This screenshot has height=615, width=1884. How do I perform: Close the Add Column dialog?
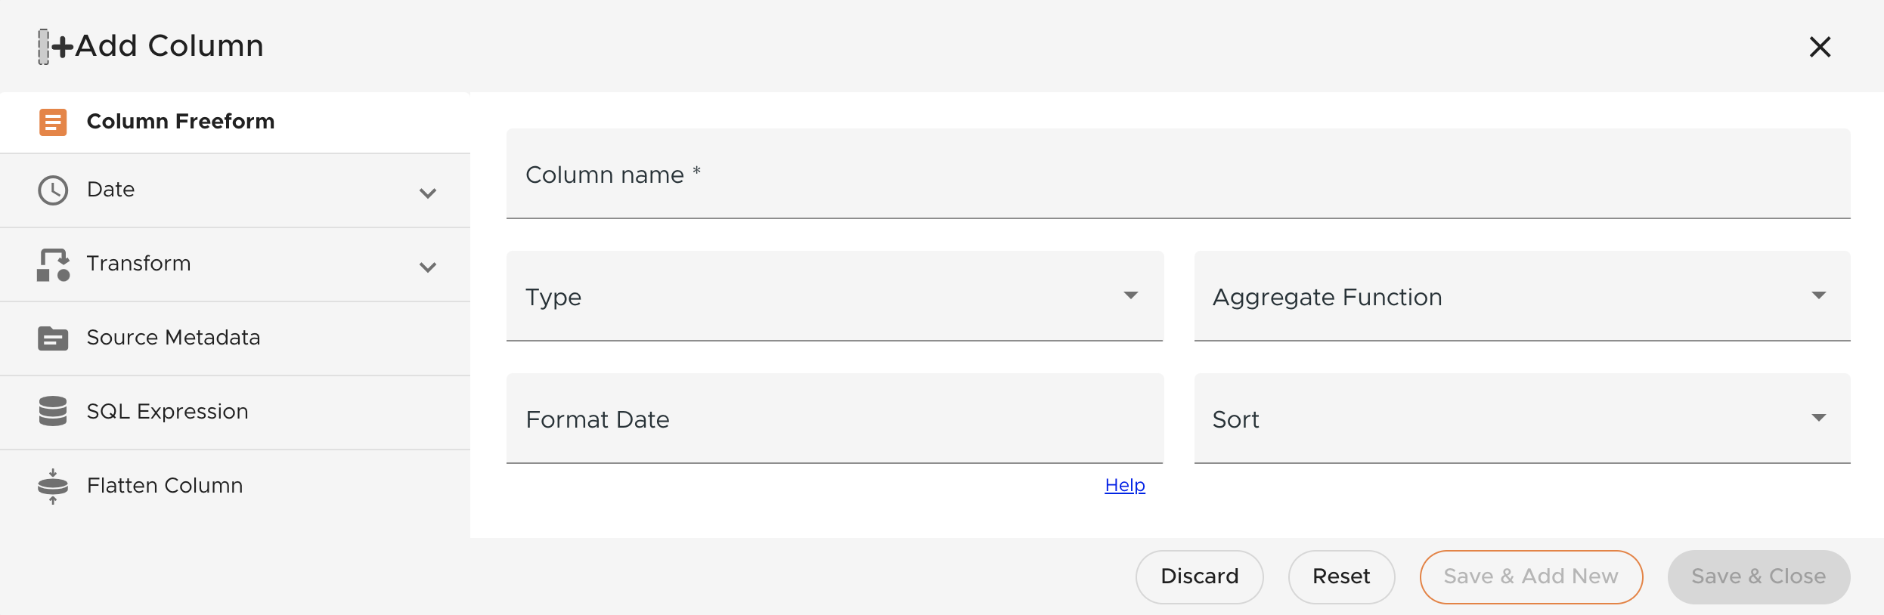(1820, 47)
